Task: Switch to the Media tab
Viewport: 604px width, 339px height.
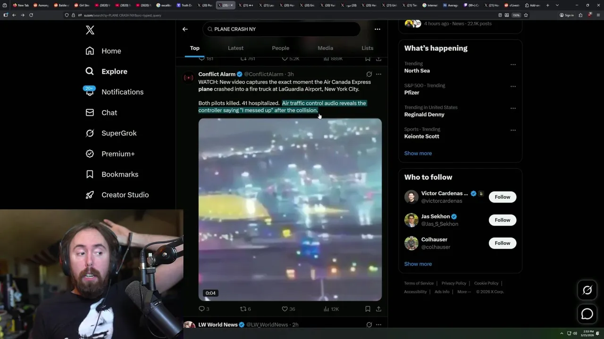Action: click(x=325, y=48)
